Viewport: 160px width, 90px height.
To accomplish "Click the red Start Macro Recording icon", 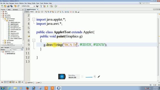I will click(71, 12).
